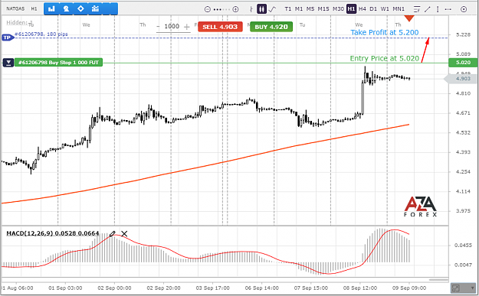Edit MACD settings with the pencil icon

(112, 234)
